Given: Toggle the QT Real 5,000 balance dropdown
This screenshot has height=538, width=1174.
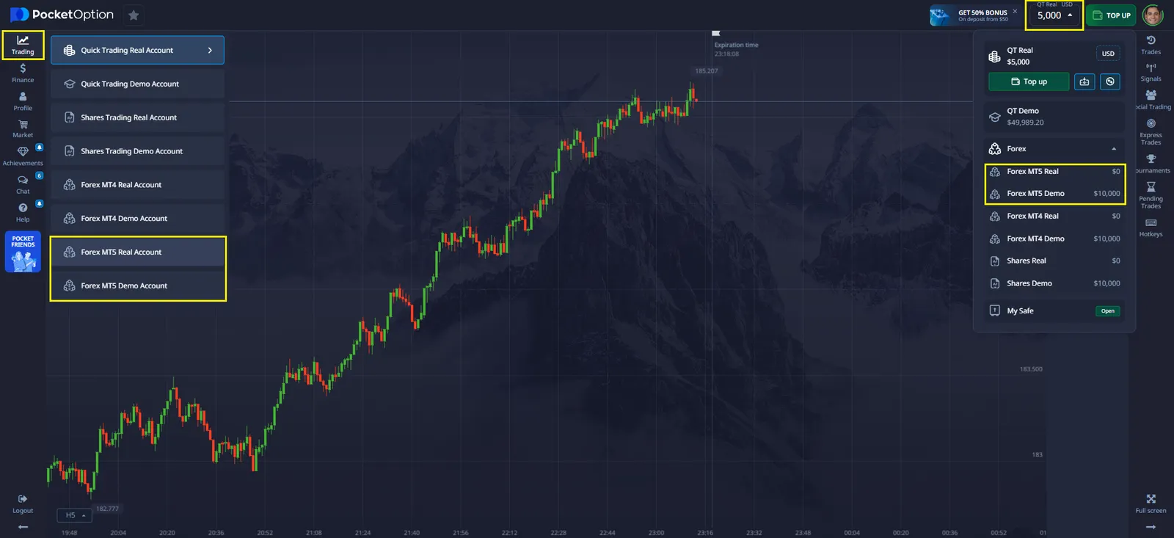Looking at the screenshot, I should (1054, 15).
